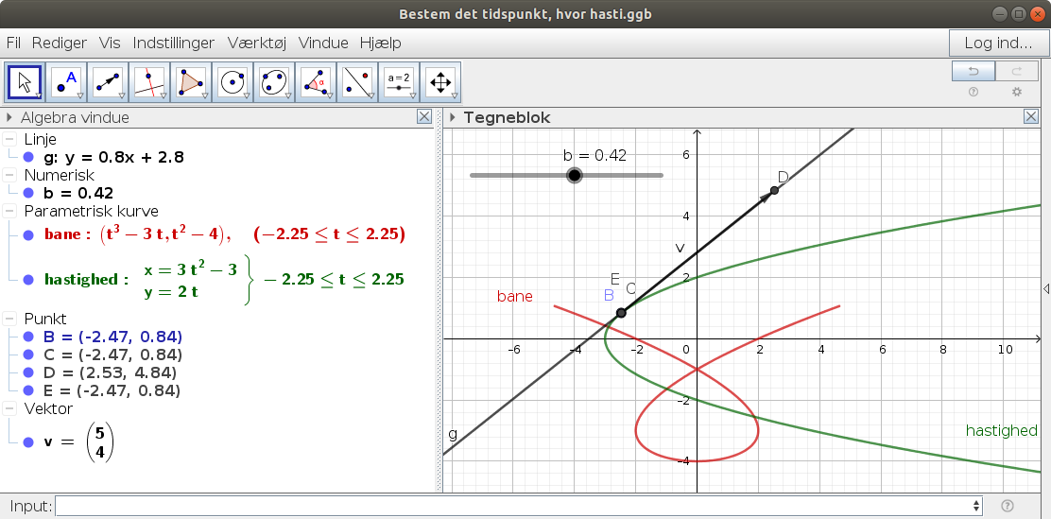
Task: Click the Log ind... button
Action: pyautogui.click(x=998, y=43)
